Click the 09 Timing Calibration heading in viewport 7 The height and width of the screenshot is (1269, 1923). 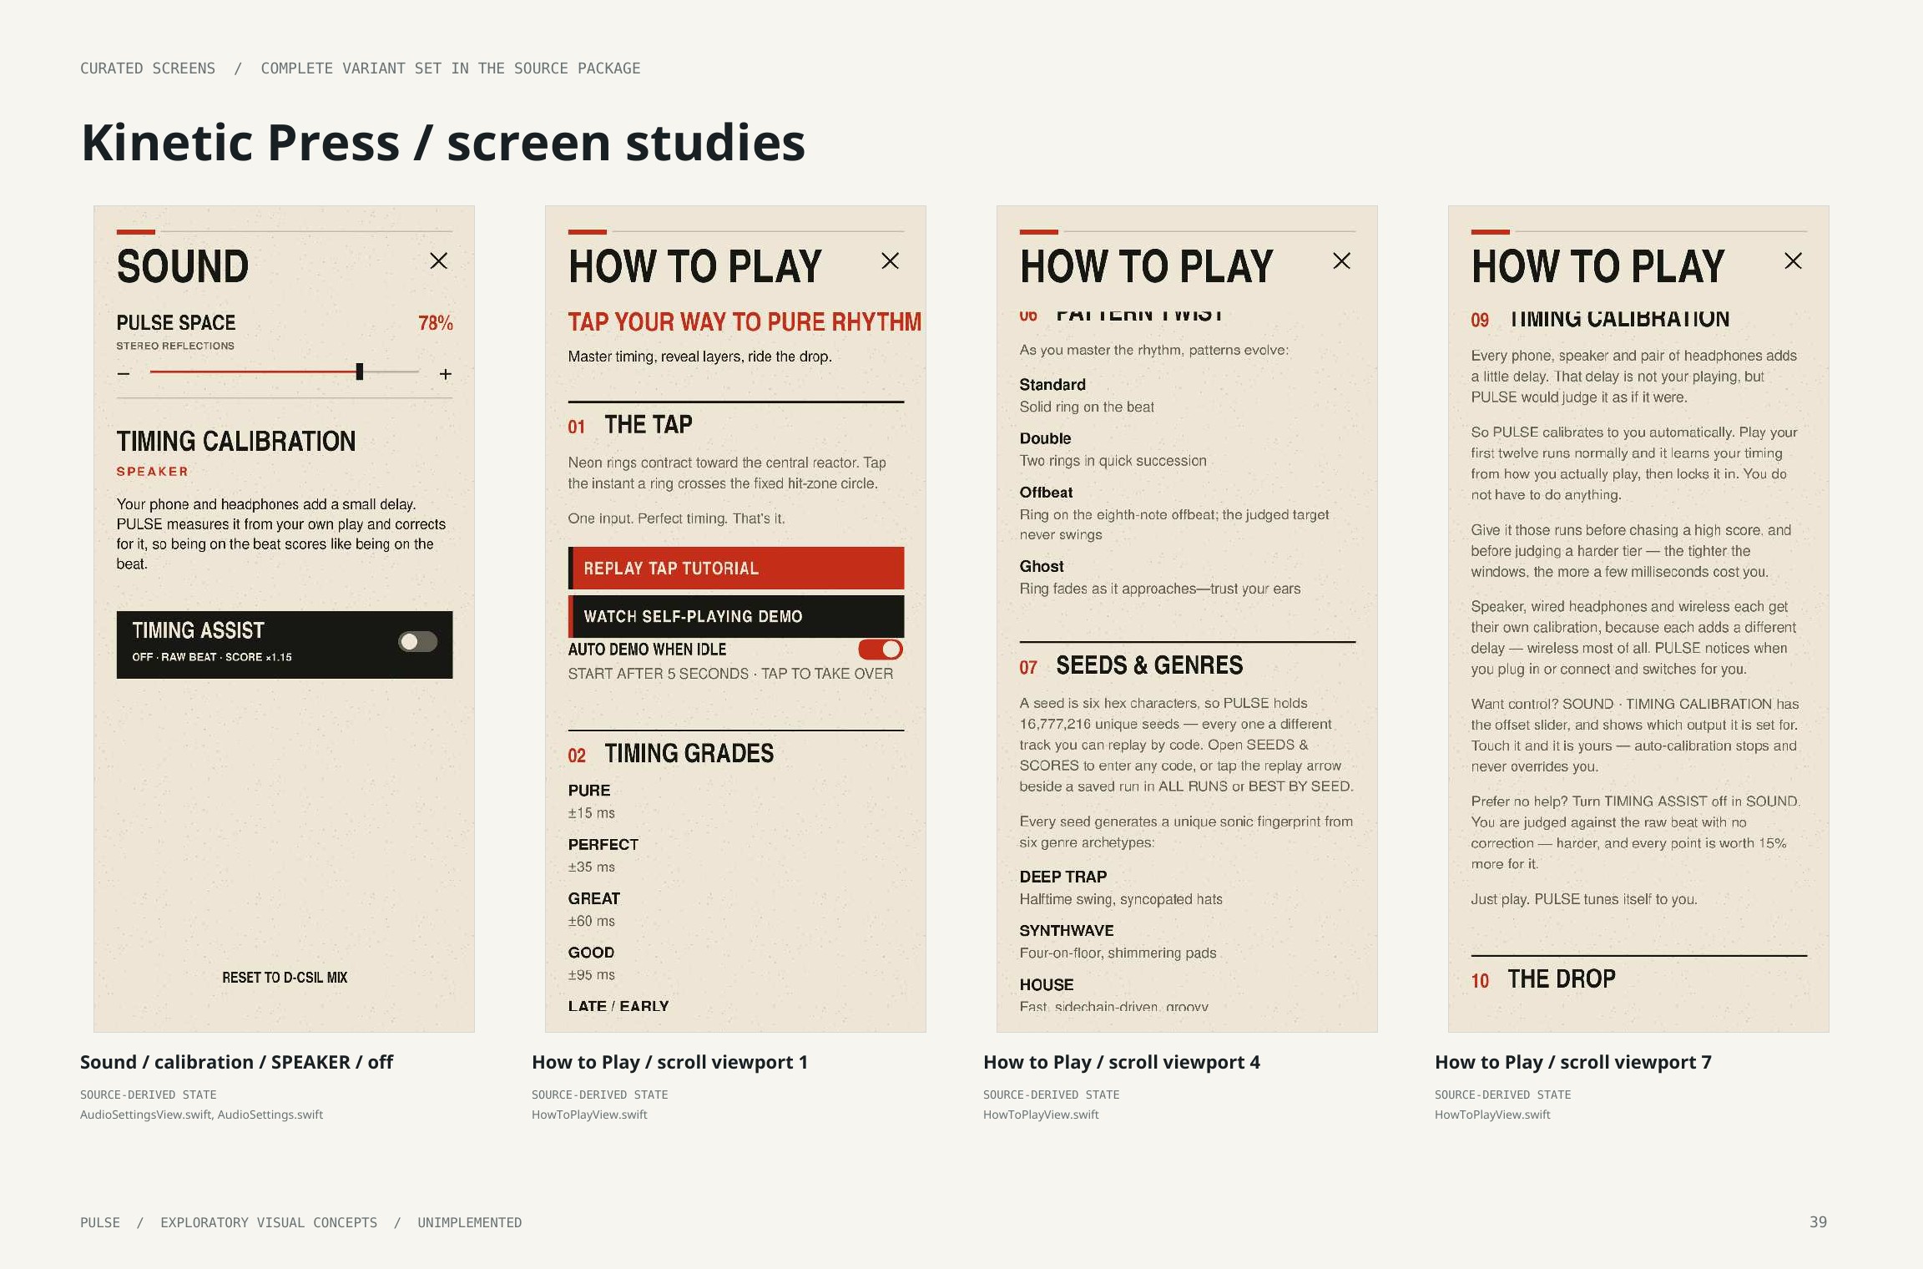coord(1600,319)
